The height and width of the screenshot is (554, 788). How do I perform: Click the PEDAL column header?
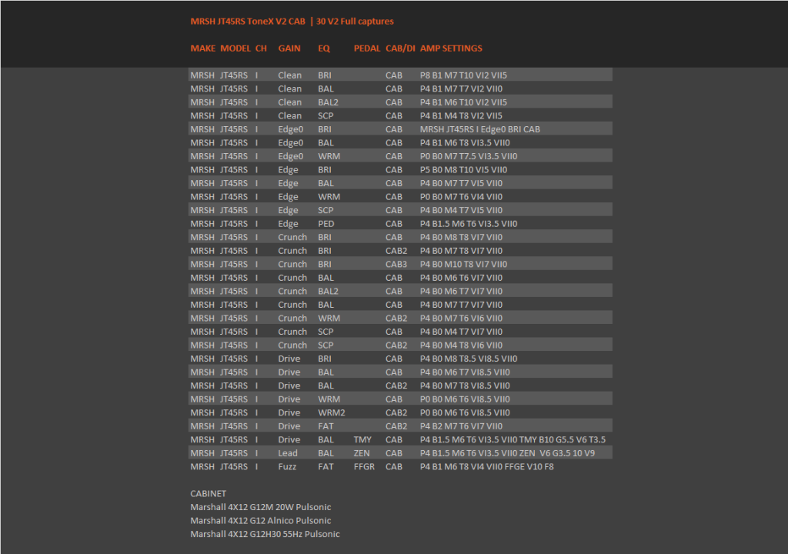coord(367,48)
